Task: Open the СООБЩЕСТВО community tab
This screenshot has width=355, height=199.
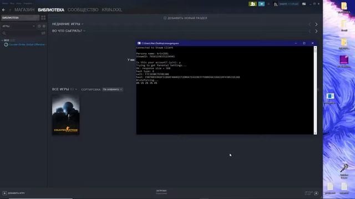Action: pos(83,10)
